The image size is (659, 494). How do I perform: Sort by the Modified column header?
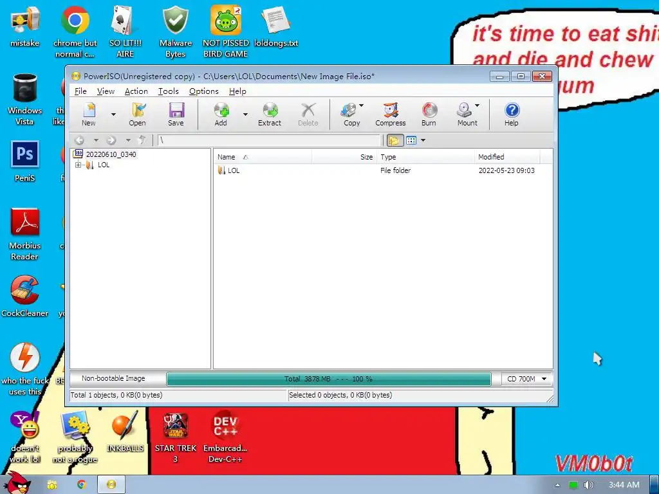[507, 157]
